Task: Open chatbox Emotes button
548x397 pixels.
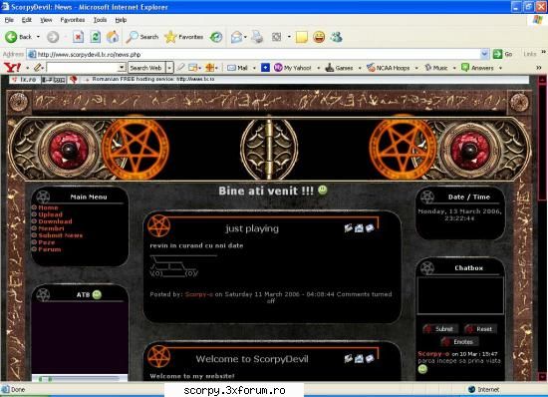Action: point(459,341)
